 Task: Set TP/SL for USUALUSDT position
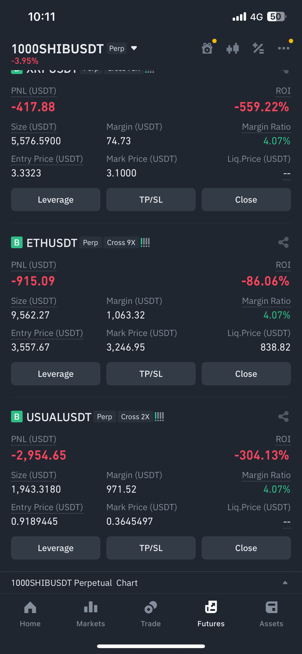point(151,548)
